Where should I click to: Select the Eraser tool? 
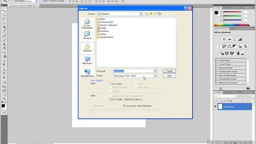[4, 52]
